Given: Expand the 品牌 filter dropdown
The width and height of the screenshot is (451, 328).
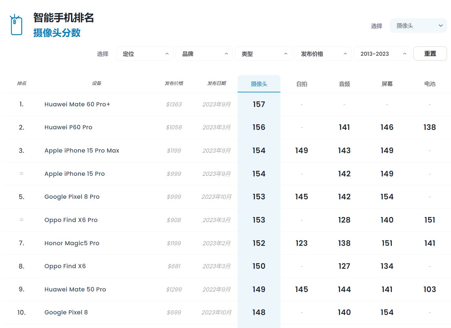Looking at the screenshot, I should coord(204,54).
